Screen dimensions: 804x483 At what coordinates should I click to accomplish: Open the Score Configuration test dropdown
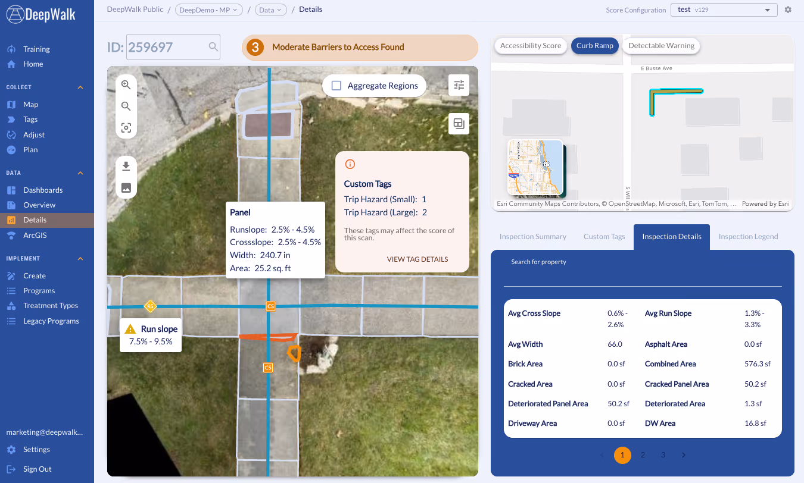(724, 10)
